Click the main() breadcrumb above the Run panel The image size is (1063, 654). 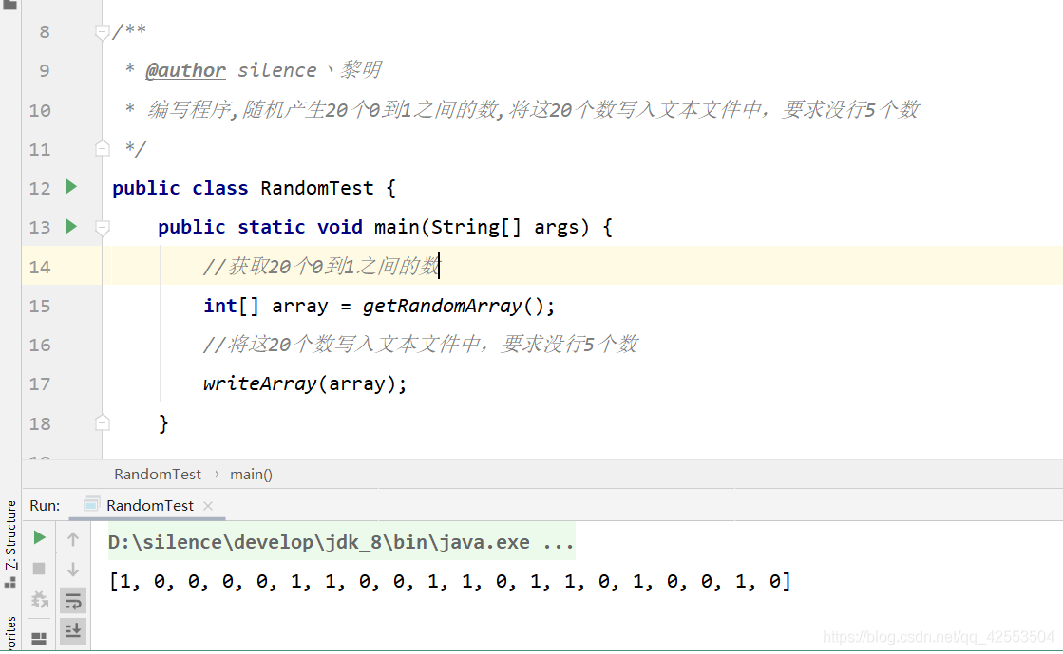coord(251,474)
